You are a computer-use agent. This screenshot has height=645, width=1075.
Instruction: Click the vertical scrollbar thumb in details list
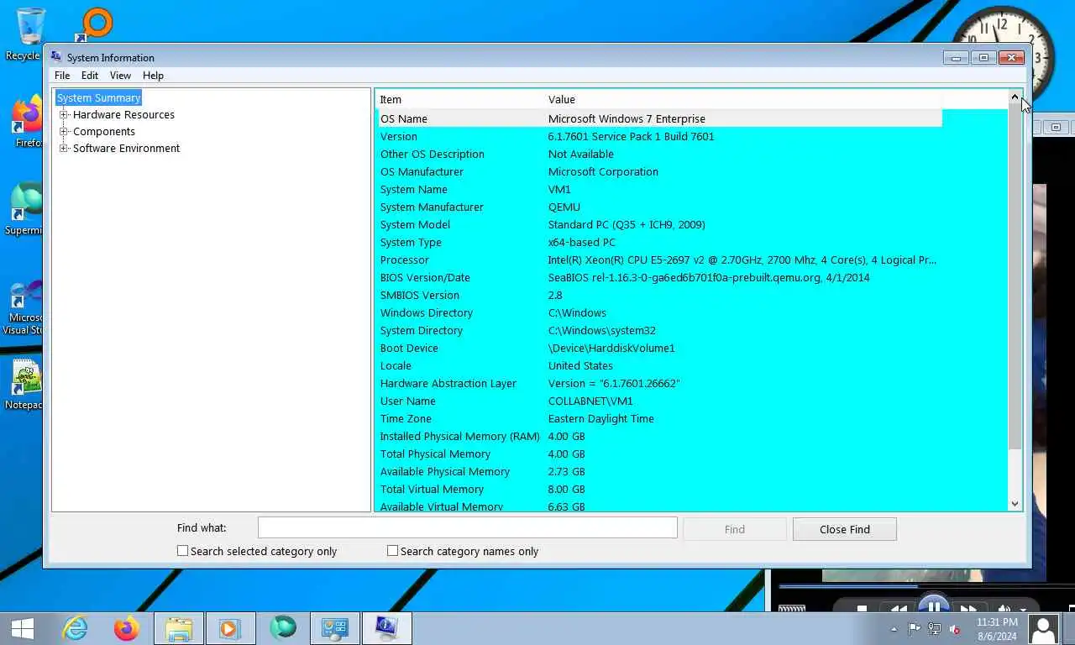click(x=1015, y=277)
